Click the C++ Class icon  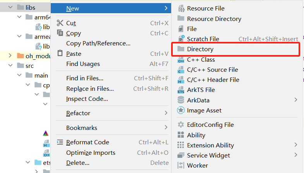[181, 60]
